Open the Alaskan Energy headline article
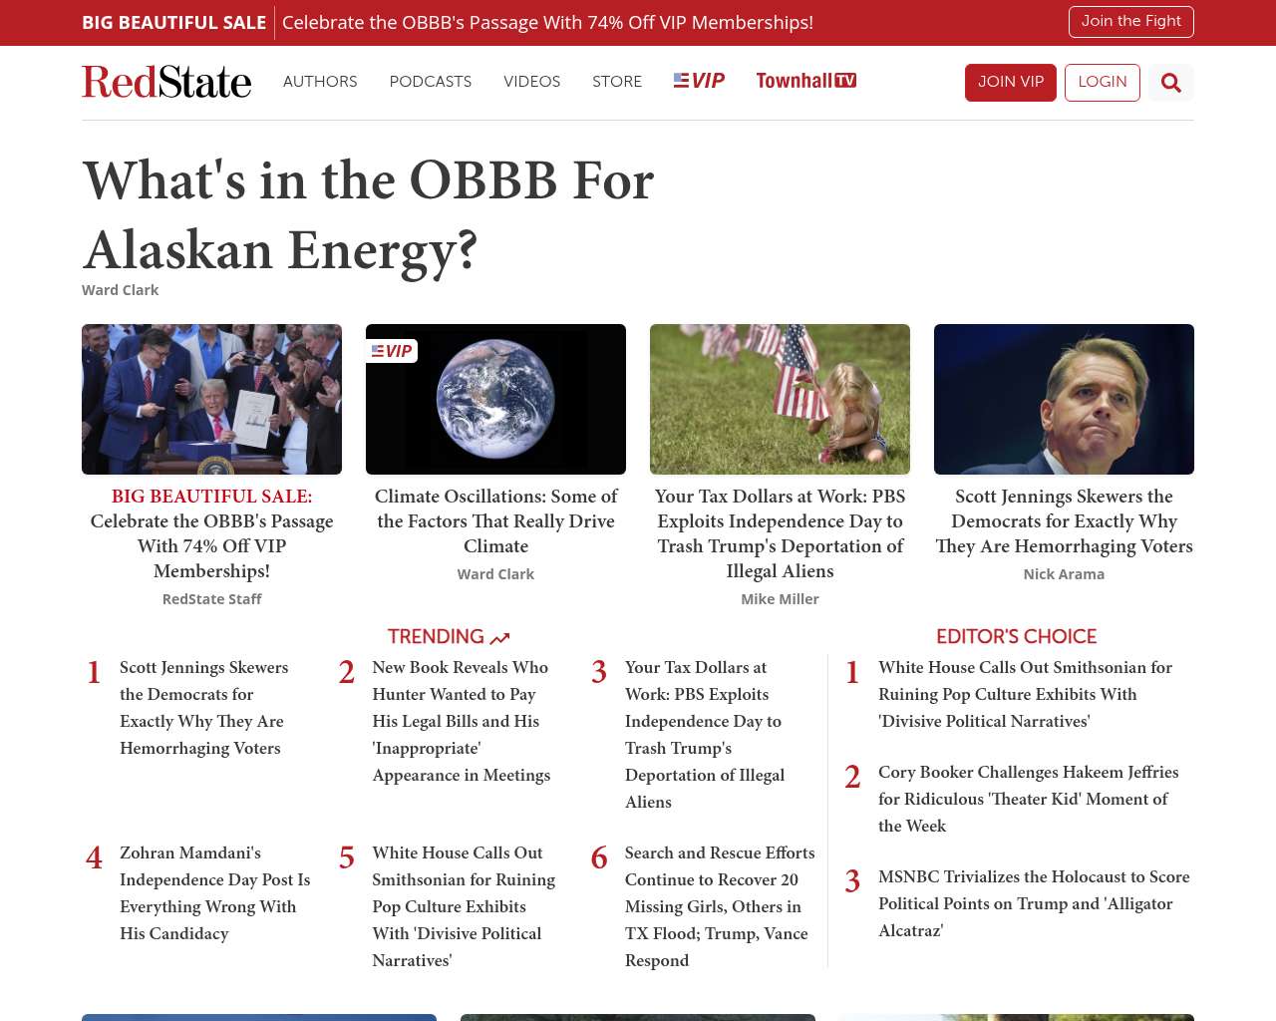Viewport: 1276px width, 1021px height. (368, 214)
